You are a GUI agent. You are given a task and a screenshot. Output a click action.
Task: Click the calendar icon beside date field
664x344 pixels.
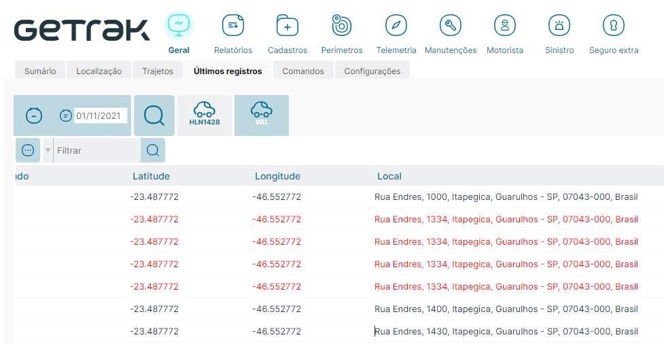click(x=66, y=116)
